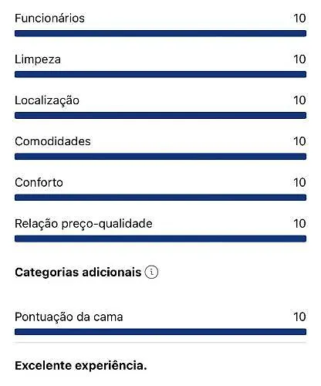Screen dimensions: 321x386
Task: Click the Categorias adicionais heading
Action: [78, 273]
